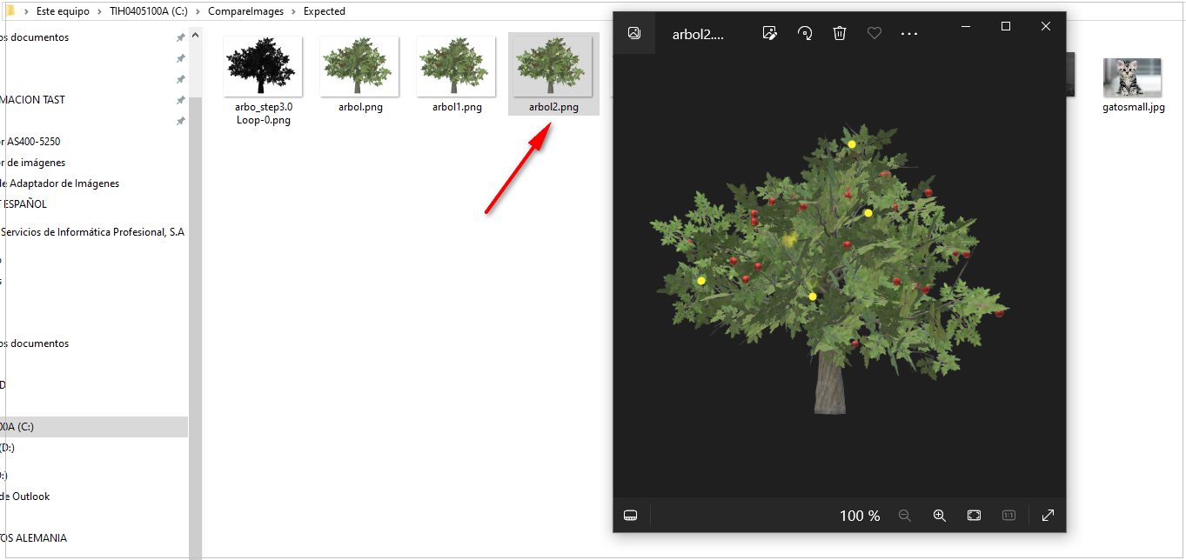
Task: Show image at actual size 1:1
Action: pyautogui.click(x=1008, y=515)
